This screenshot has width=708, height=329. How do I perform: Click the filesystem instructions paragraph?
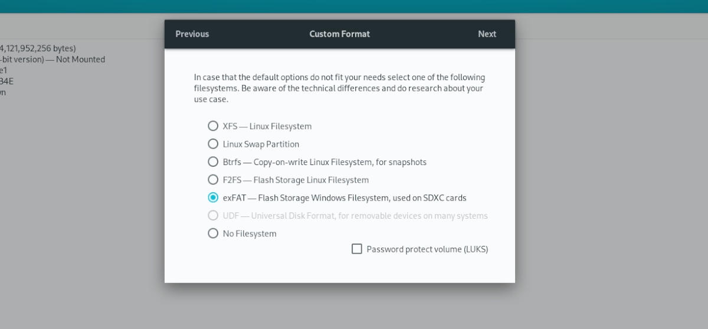pyautogui.click(x=339, y=88)
